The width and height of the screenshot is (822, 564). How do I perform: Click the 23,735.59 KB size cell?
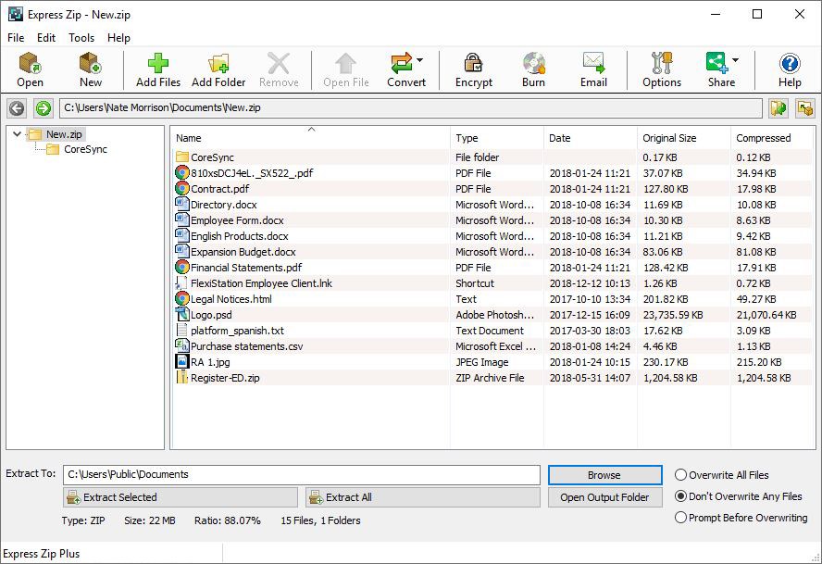(x=673, y=315)
